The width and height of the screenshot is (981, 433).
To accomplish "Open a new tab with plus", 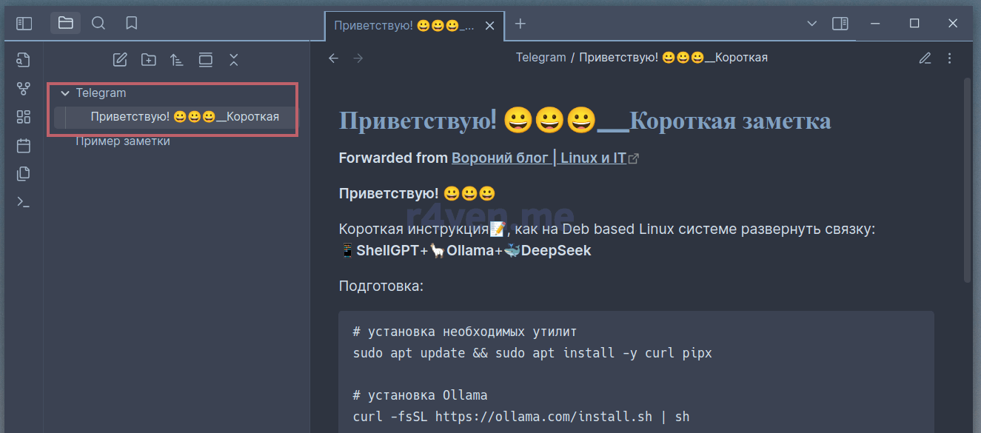I will click(x=520, y=24).
